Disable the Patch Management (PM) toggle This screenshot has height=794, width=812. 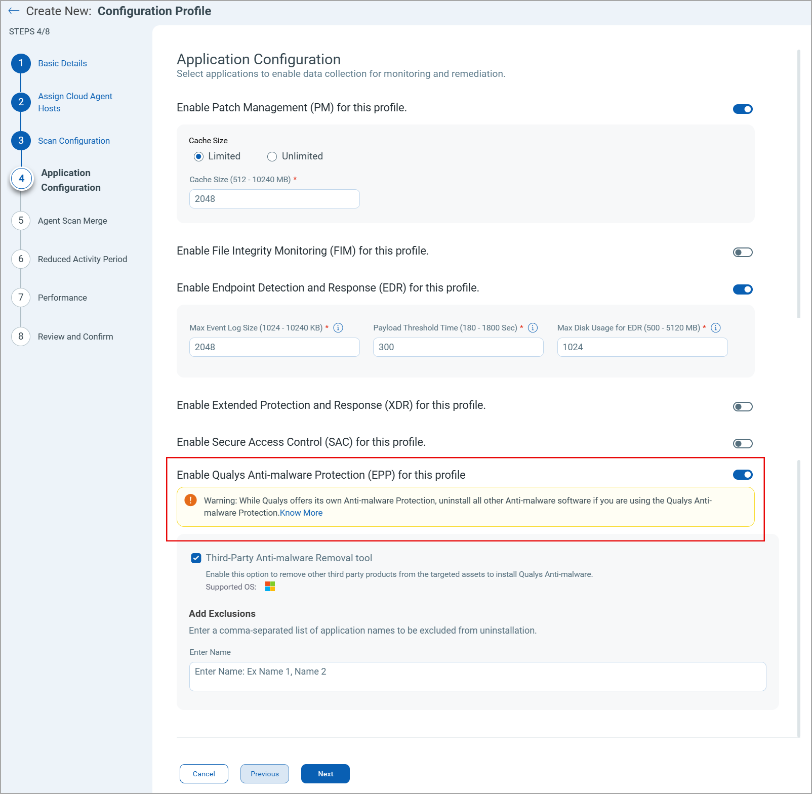click(x=743, y=109)
